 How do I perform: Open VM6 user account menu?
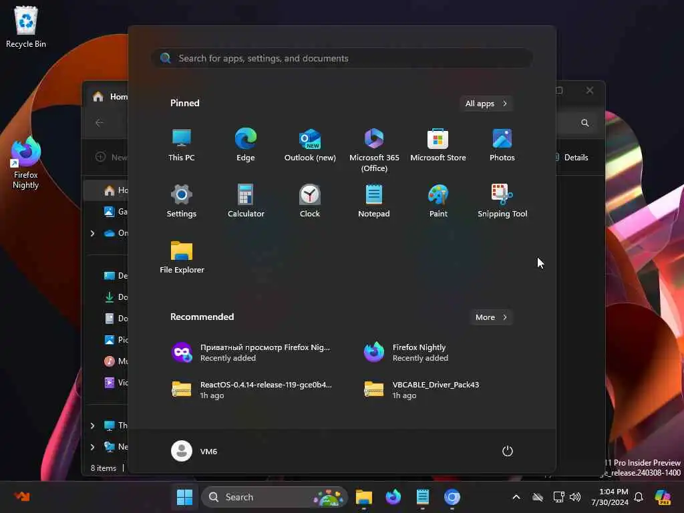point(194,451)
